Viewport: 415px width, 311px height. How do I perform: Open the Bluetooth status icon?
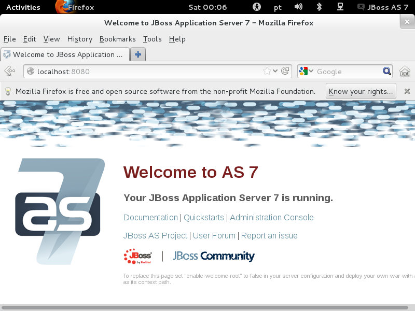(x=319, y=7)
